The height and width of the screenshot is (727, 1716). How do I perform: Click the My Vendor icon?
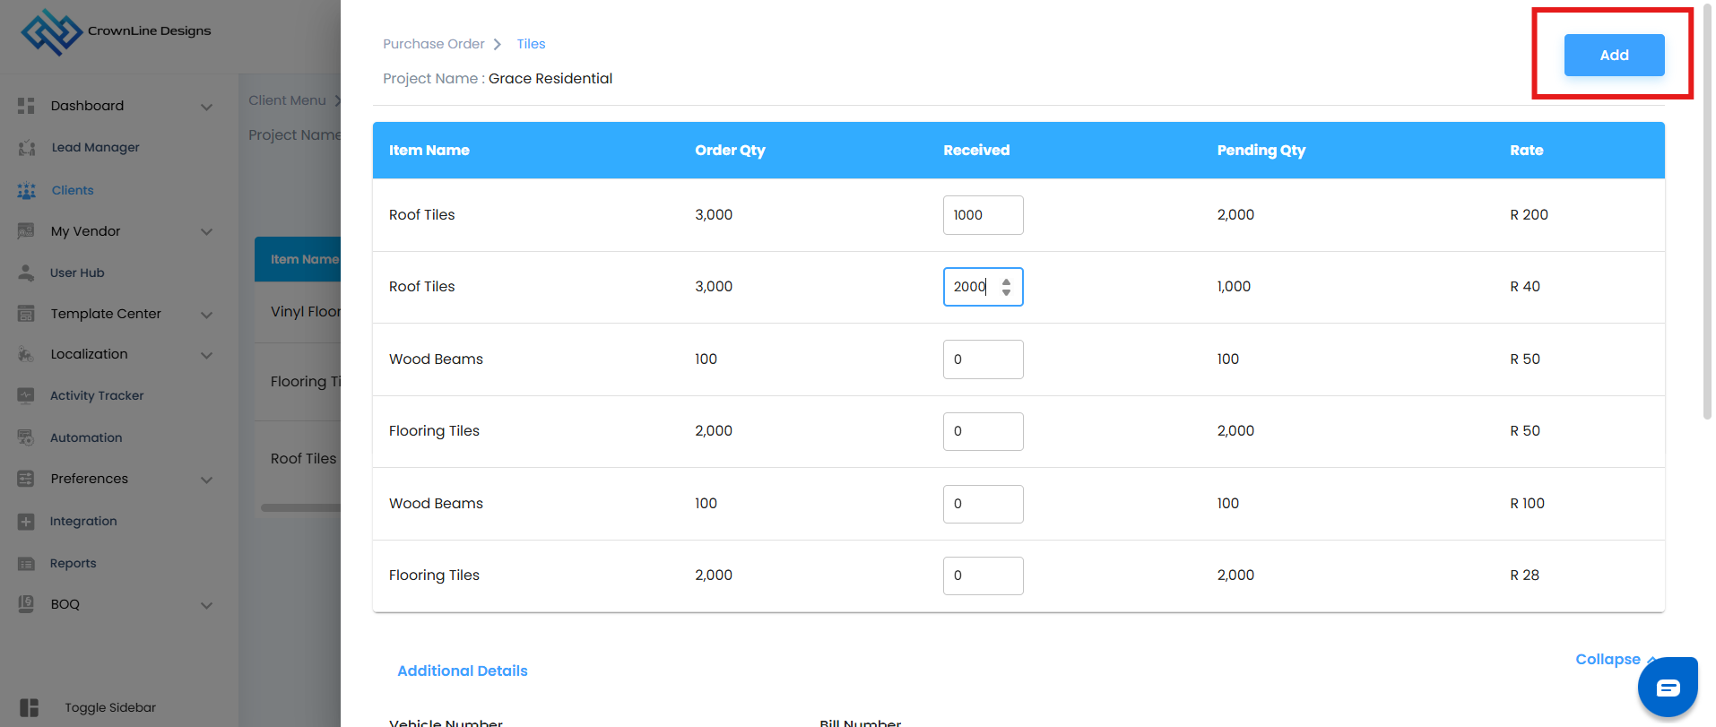point(26,231)
